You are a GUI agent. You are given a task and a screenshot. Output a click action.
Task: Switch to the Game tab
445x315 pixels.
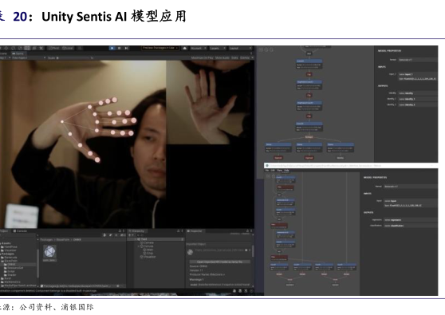18,53
